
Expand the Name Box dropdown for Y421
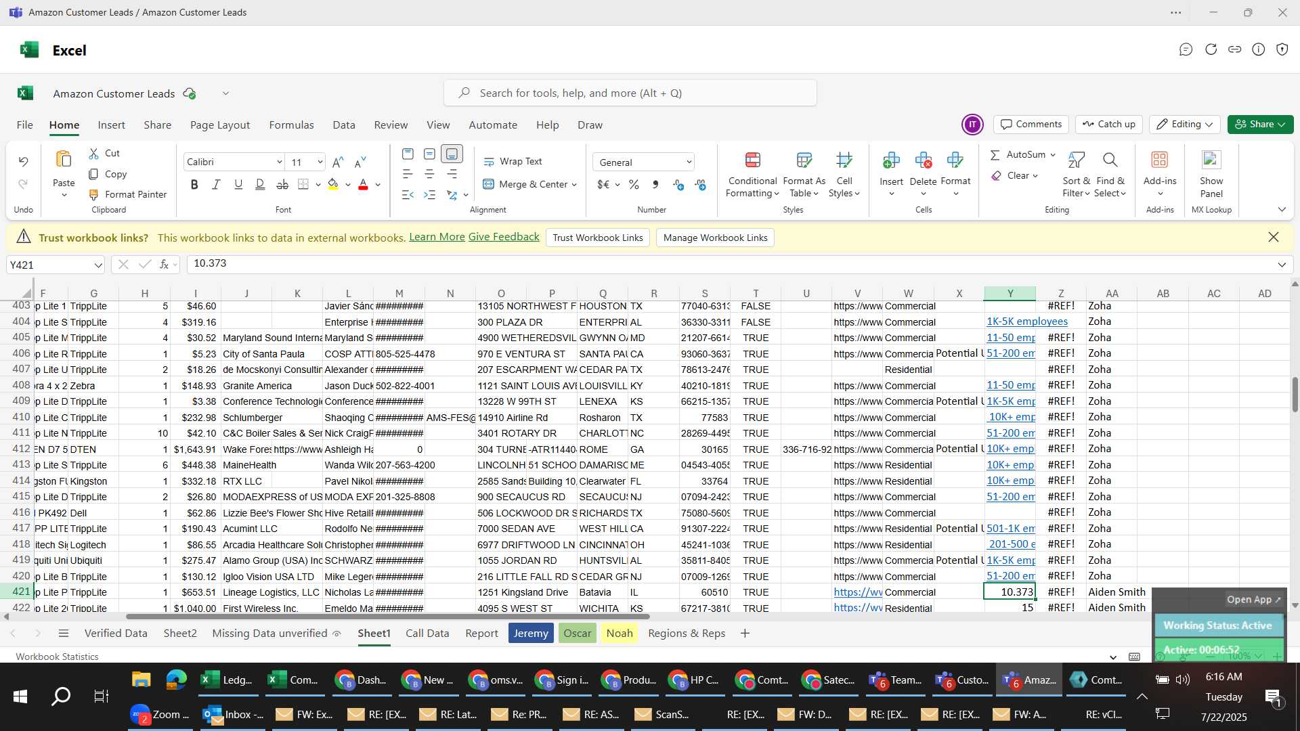point(98,265)
